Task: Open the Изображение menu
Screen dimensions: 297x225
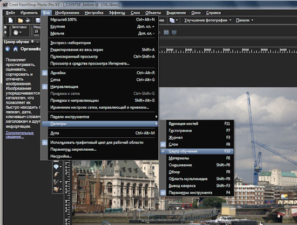Action: point(67,12)
